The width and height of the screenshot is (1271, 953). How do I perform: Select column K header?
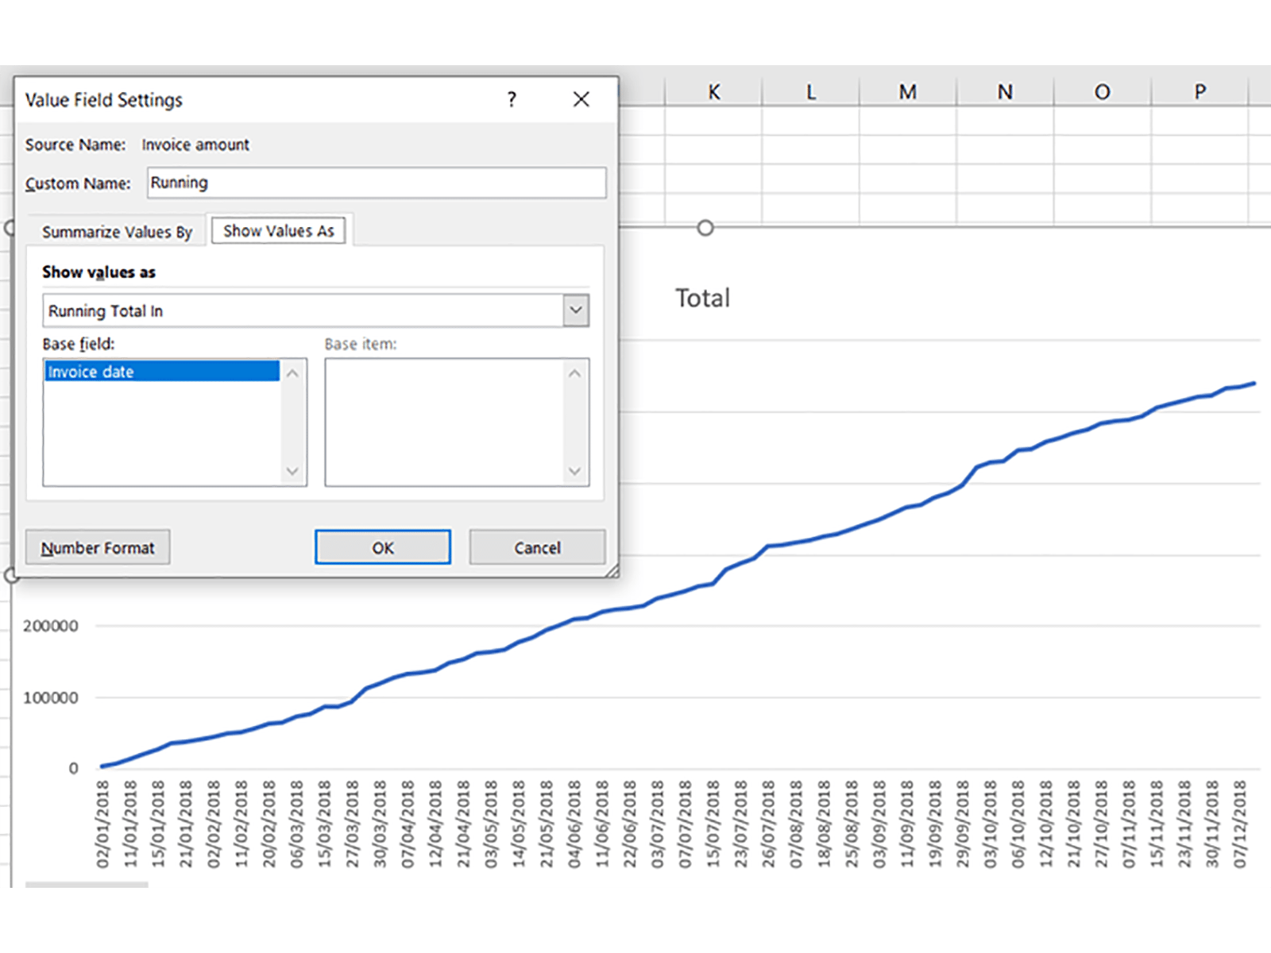coord(713,92)
